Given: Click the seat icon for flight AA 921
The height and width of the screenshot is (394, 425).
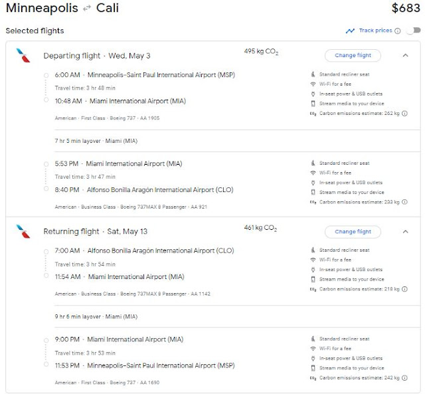Looking at the screenshot, I should coord(313,163).
